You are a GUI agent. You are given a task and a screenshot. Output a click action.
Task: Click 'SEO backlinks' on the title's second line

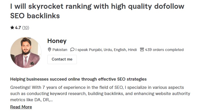[x=35, y=16]
